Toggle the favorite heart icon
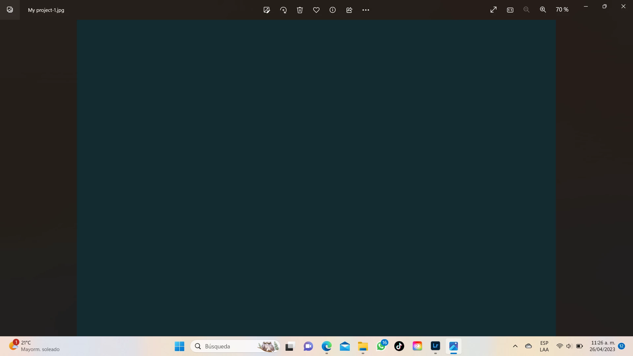Viewport: 633px width, 356px height. click(x=316, y=10)
